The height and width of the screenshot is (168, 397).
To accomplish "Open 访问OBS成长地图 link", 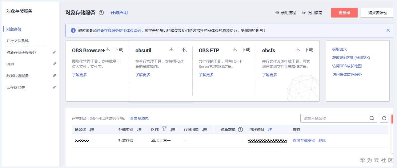I will (347, 66).
